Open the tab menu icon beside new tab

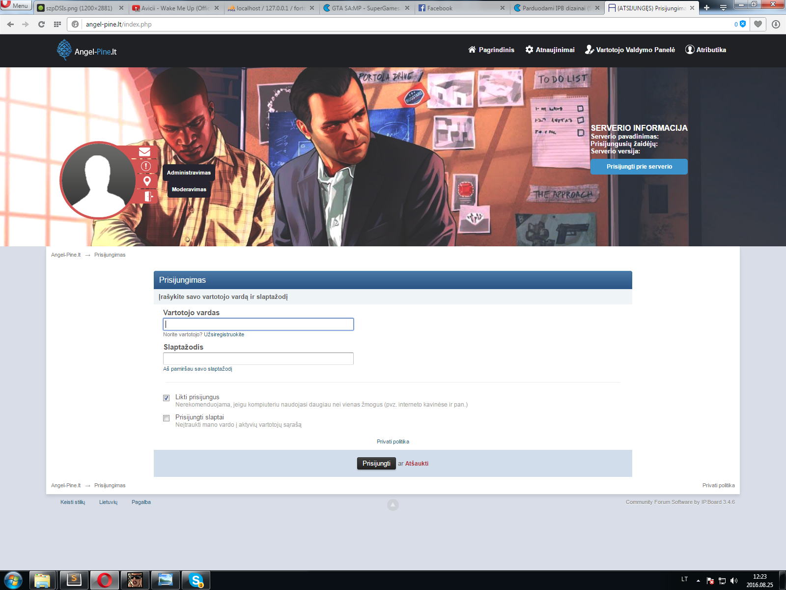click(x=723, y=8)
